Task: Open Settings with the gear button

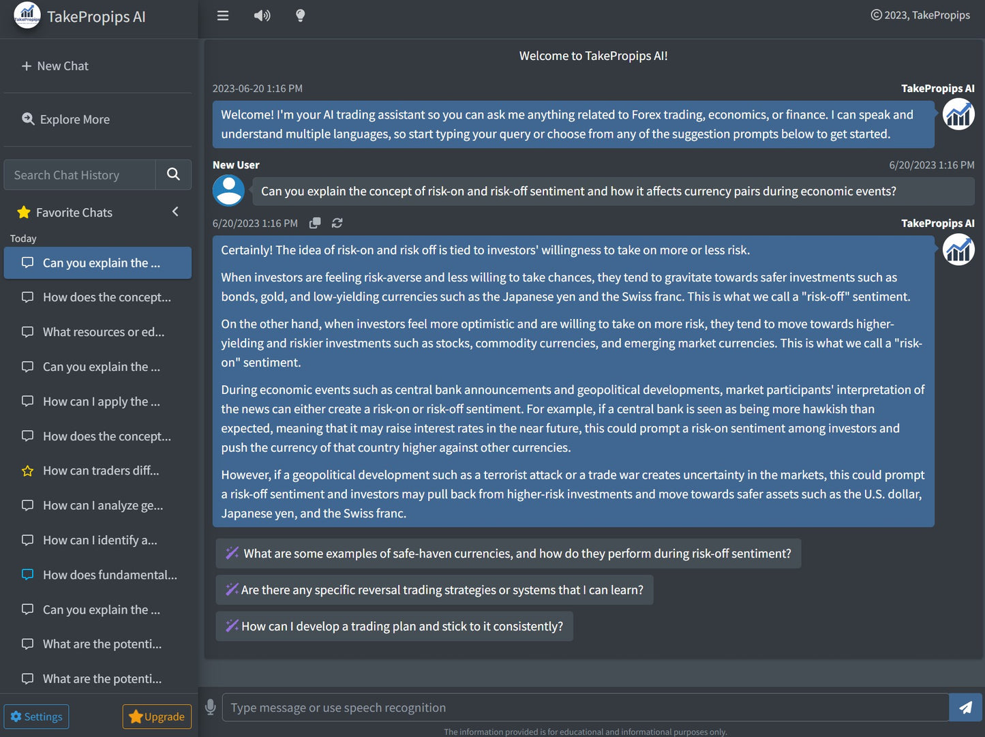Action: (36, 717)
